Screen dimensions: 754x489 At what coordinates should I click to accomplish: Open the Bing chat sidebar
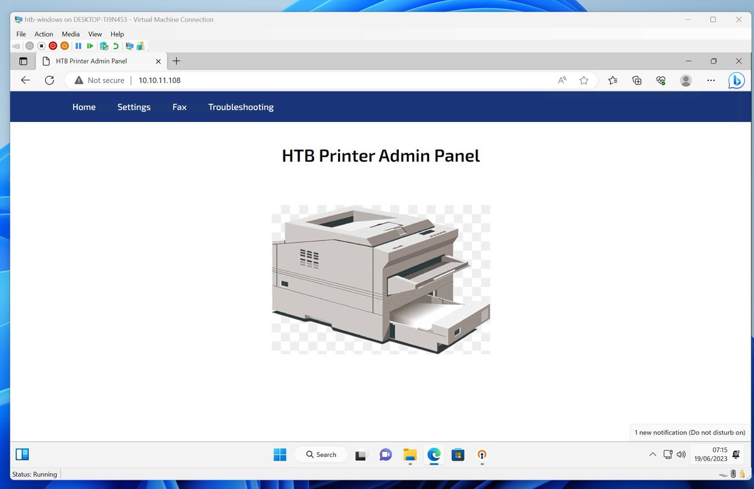tap(736, 80)
